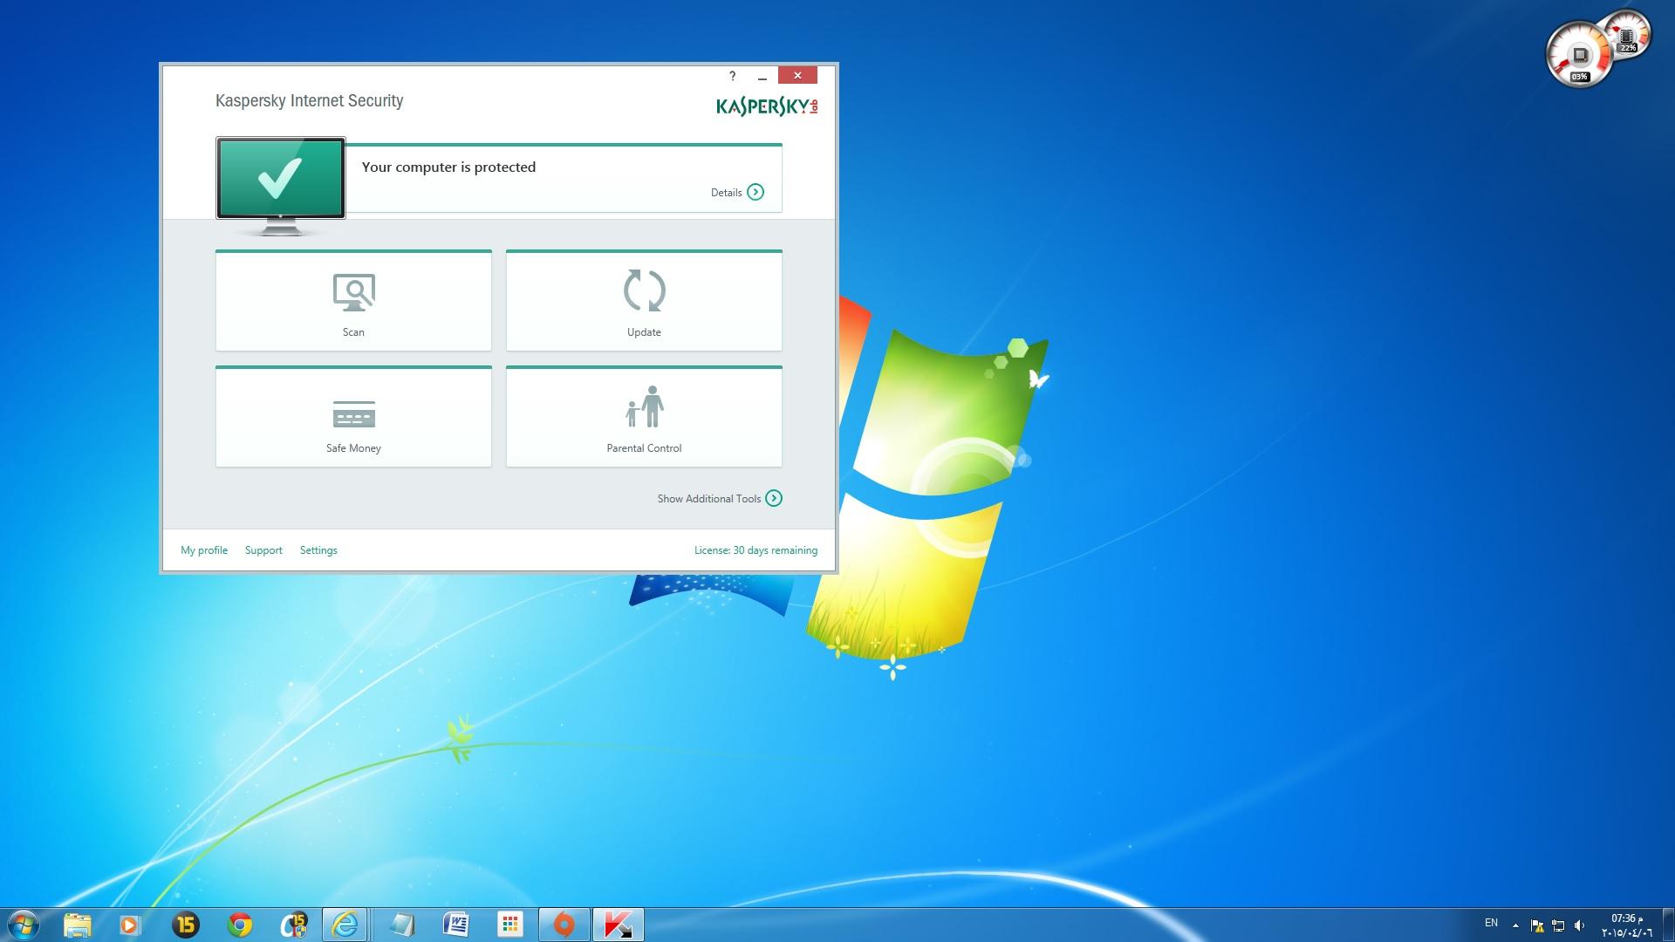This screenshot has height=942, width=1675.
Task: Open My profile link
Action: click(x=204, y=550)
